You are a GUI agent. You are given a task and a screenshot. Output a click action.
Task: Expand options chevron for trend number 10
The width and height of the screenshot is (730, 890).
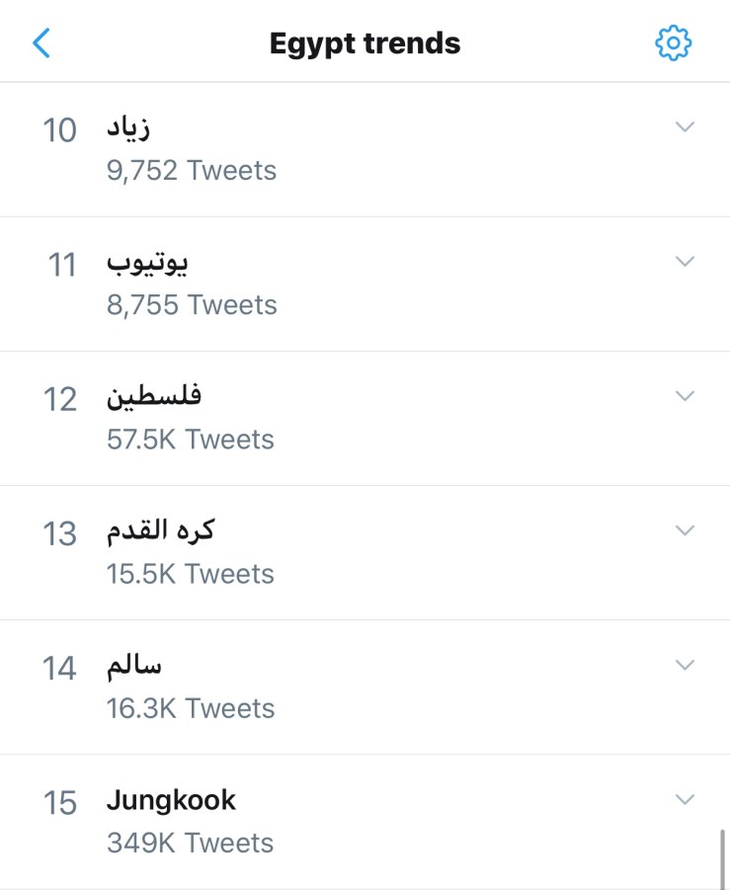click(x=685, y=126)
